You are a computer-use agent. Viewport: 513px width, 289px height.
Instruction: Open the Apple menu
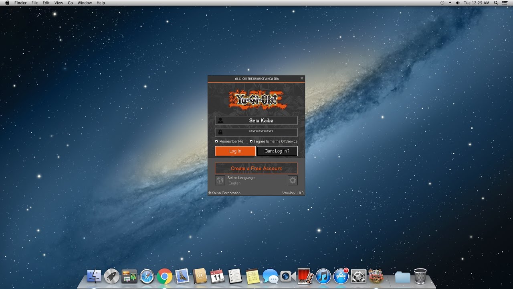(x=7, y=3)
